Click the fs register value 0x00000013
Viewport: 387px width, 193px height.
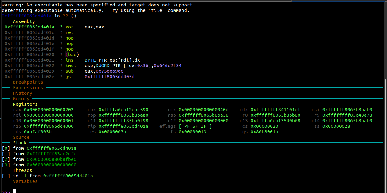pyautogui.click(x=193, y=132)
